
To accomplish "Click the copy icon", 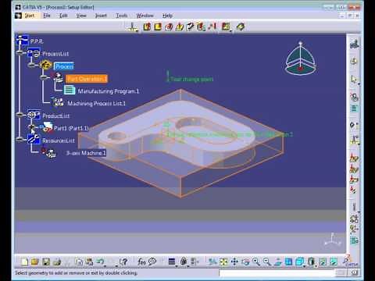I will click(78, 261).
